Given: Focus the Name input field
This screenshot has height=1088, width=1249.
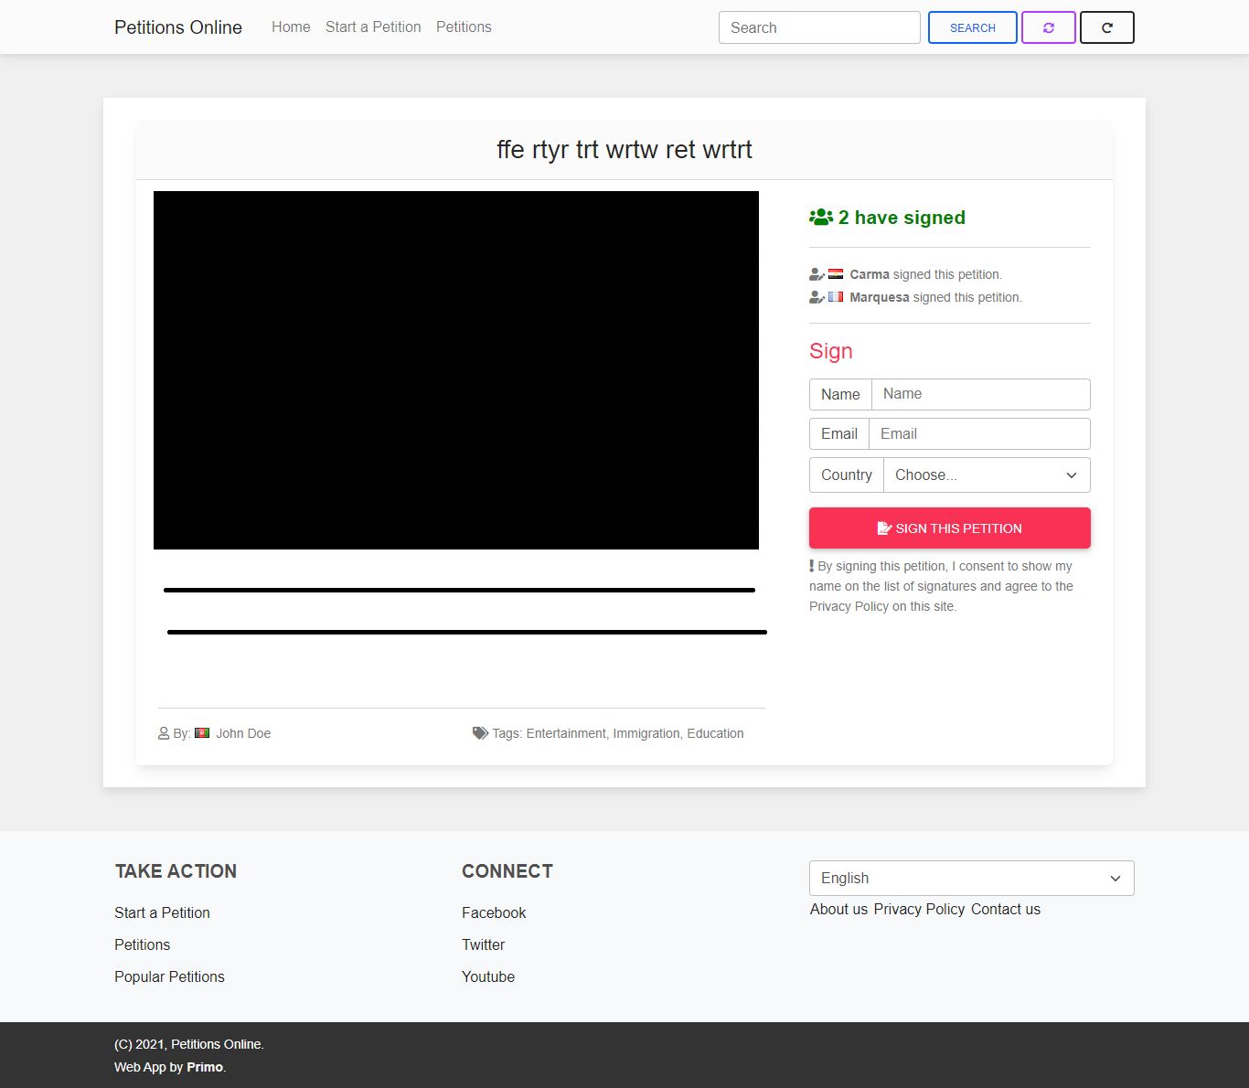Looking at the screenshot, I should (x=980, y=394).
